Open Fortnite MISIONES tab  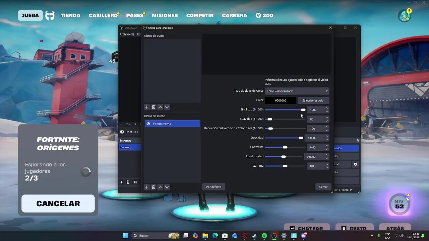(x=165, y=15)
